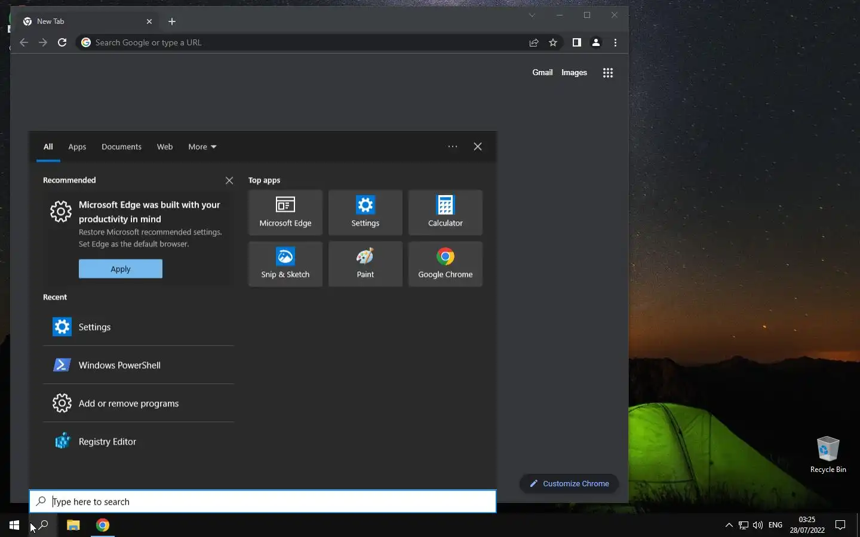860x537 pixels.
Task: Open Chrome tab search chevron
Action: tap(532, 16)
